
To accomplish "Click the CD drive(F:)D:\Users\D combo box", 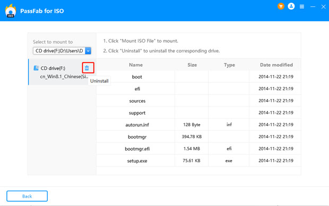I will pyautogui.click(x=62, y=51).
